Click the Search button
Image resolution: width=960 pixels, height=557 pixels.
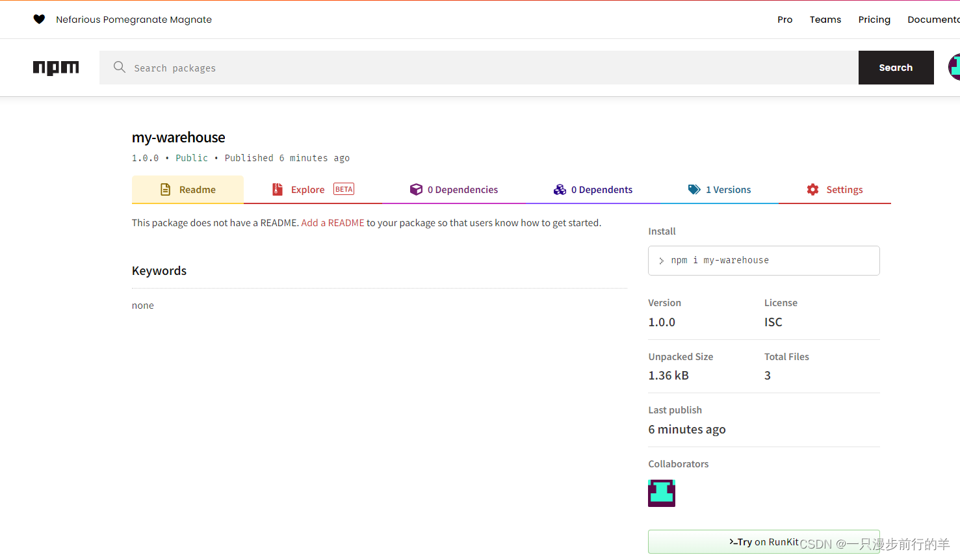point(896,68)
